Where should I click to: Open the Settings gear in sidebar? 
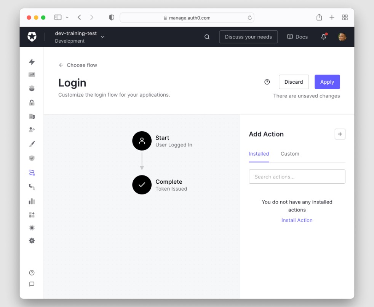[32, 240]
